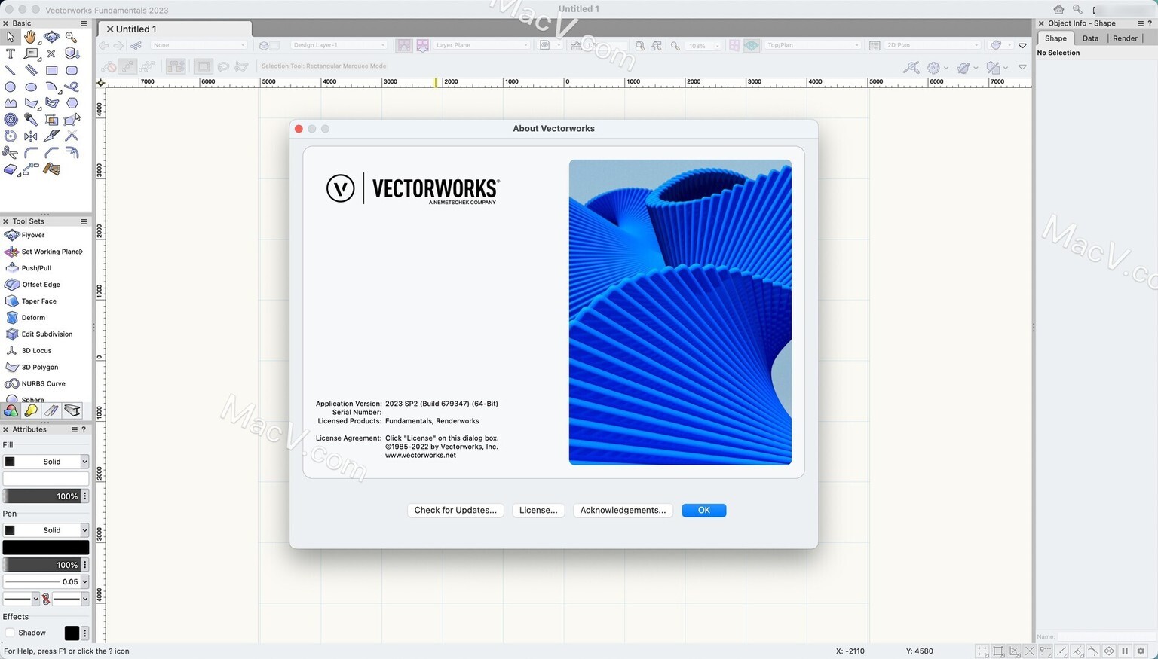
Task: Select the Freehand tool
Action: [72, 87]
